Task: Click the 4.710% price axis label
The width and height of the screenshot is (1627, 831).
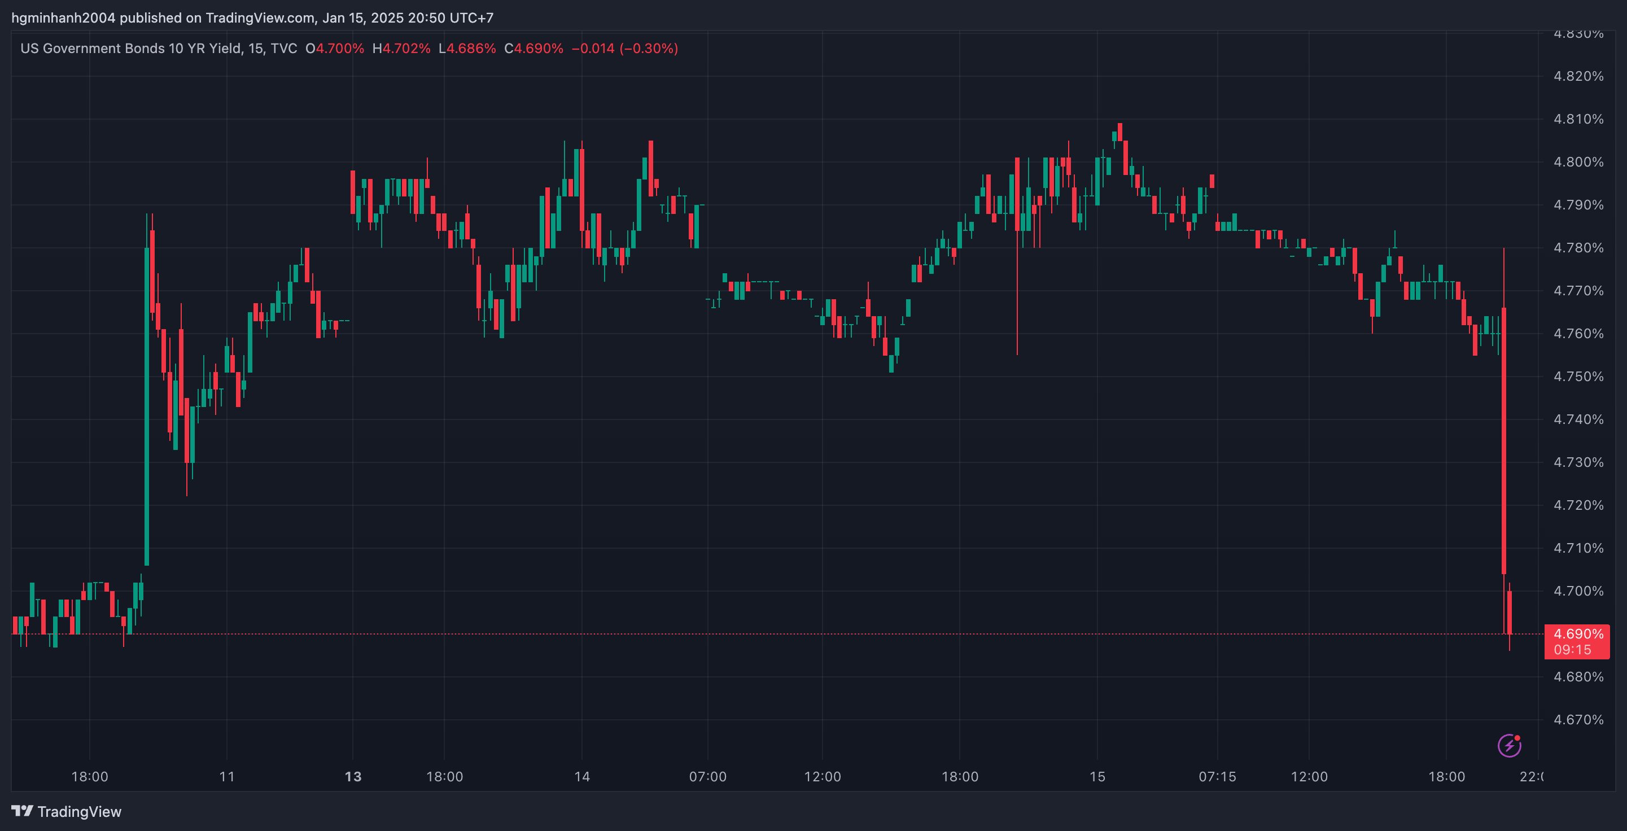Action: [x=1578, y=548]
